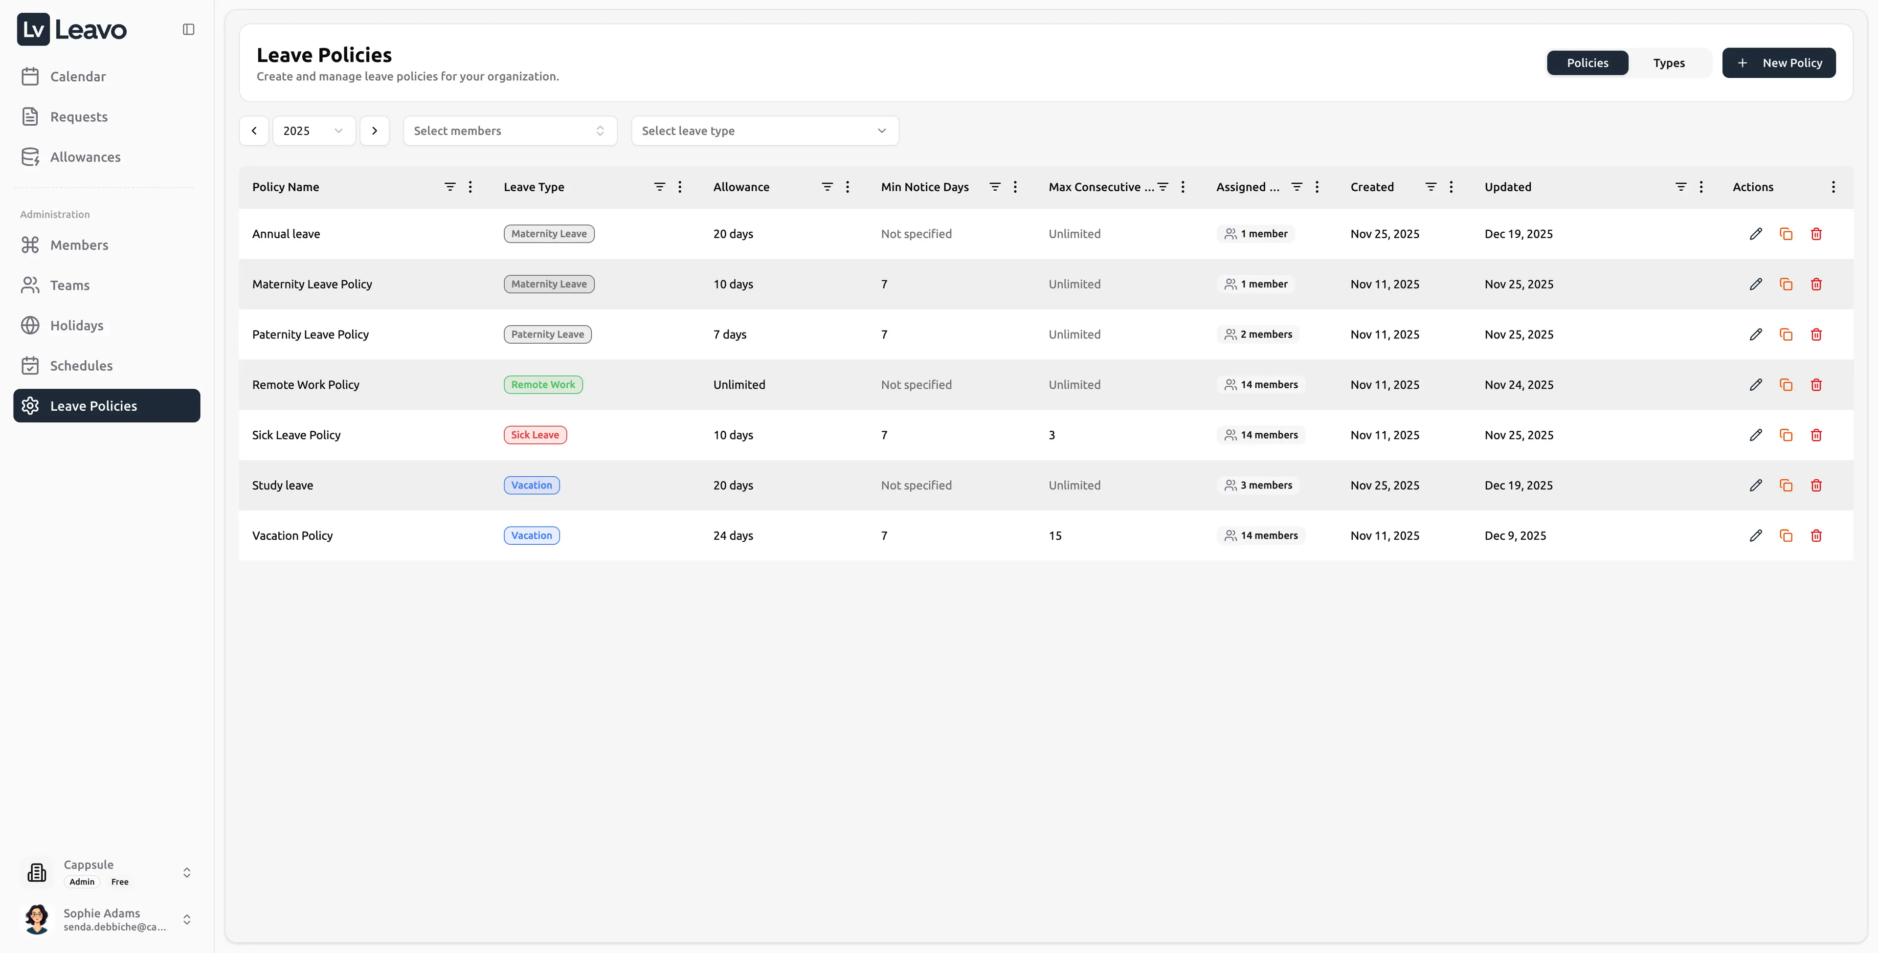Delete the Remote Work Policy with the trash icon
Viewport: 1878px width, 953px height.
pyautogui.click(x=1816, y=384)
